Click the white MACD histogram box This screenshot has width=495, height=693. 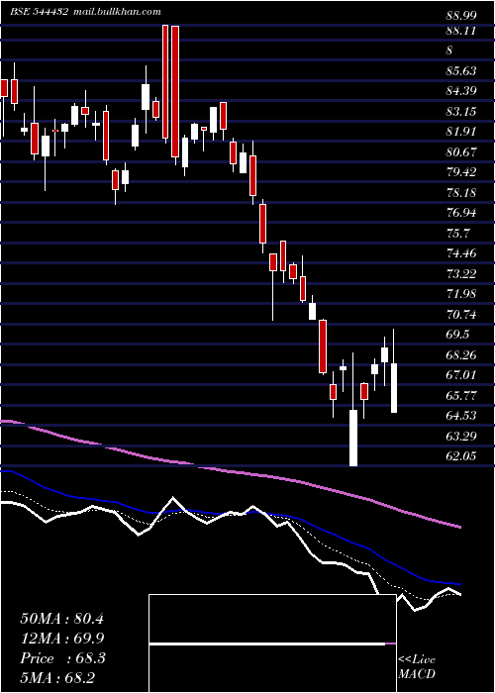(x=272, y=643)
